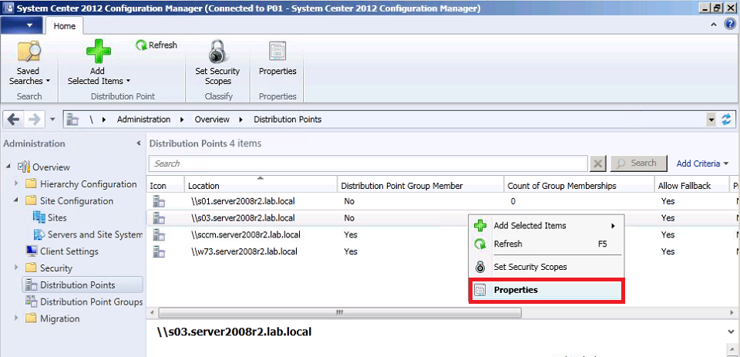Click the Refresh button in the ribbon
The height and width of the screenshot is (357, 740).
tap(156, 45)
